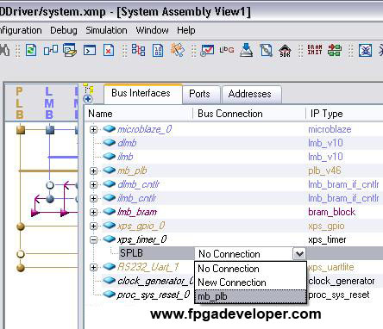Click the blue hierarchy netlist toolbar icon
Viewport: 383px width, 329px height.
(138, 50)
